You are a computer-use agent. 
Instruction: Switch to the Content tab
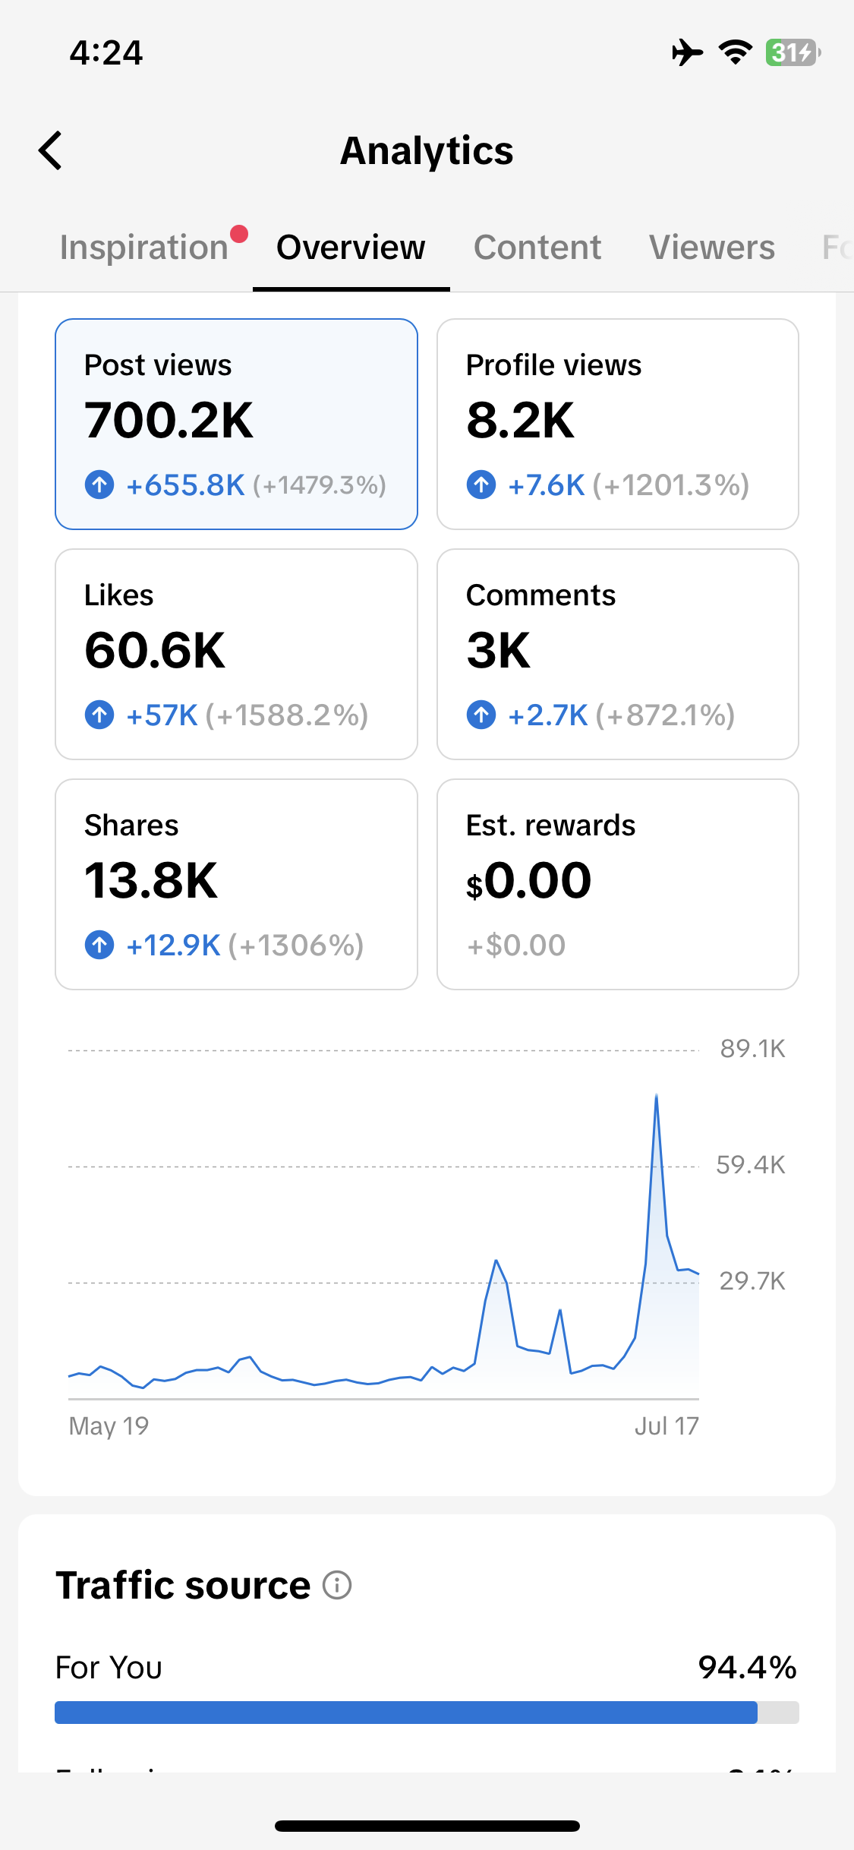(537, 248)
